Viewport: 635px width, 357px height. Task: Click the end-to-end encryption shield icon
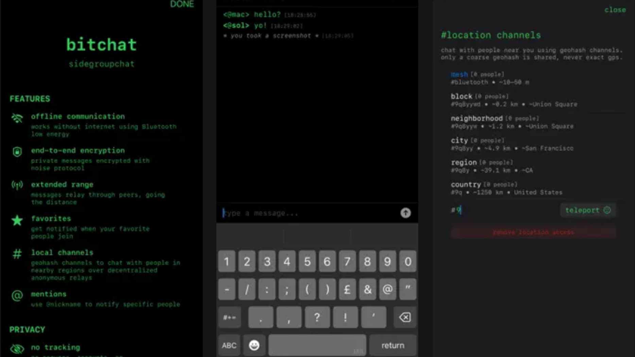coord(17,151)
